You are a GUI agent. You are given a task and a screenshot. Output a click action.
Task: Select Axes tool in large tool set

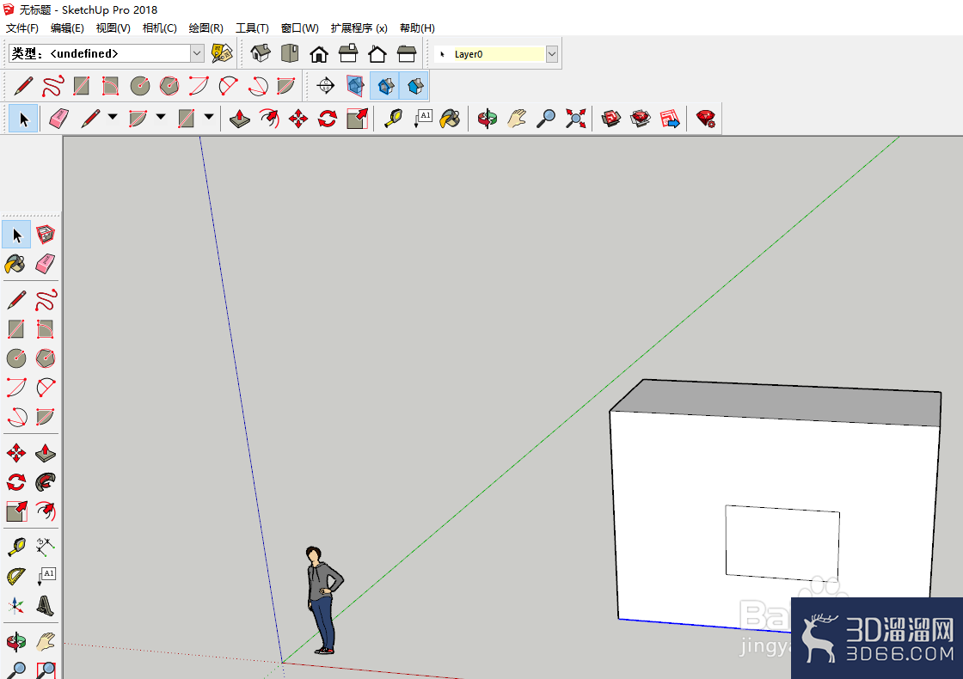(x=16, y=605)
